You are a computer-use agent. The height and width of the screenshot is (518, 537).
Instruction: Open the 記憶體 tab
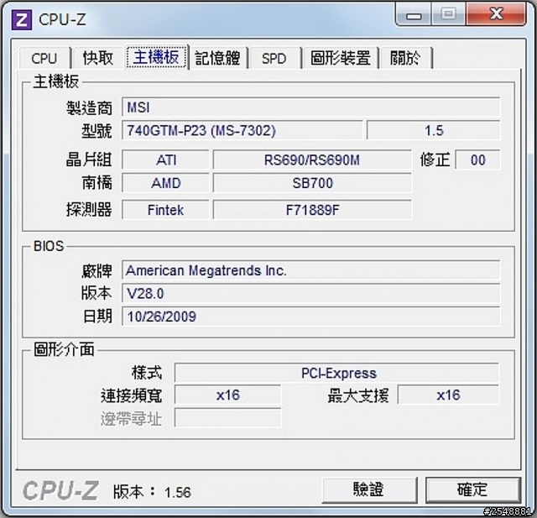tap(218, 58)
